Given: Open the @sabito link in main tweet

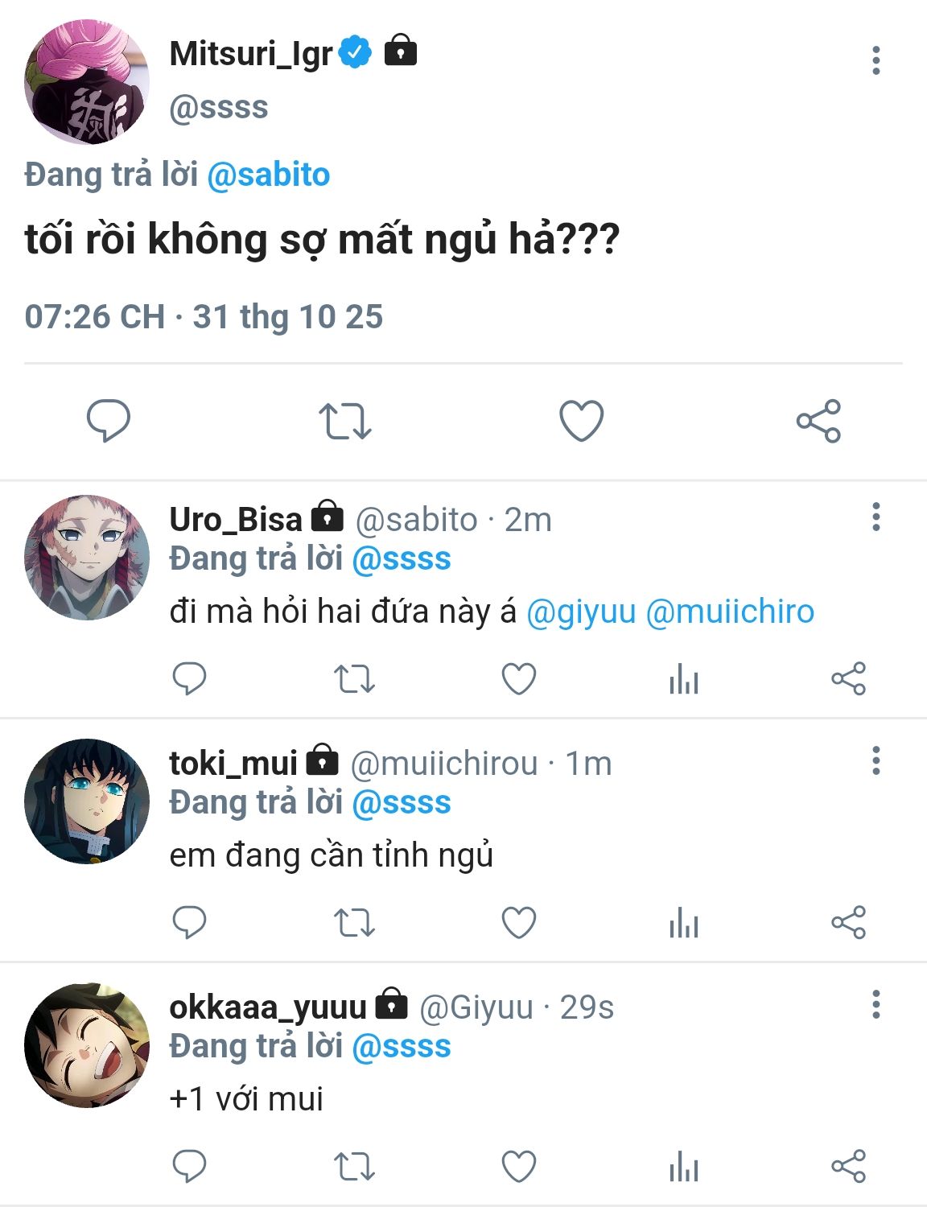Looking at the screenshot, I should [x=269, y=175].
